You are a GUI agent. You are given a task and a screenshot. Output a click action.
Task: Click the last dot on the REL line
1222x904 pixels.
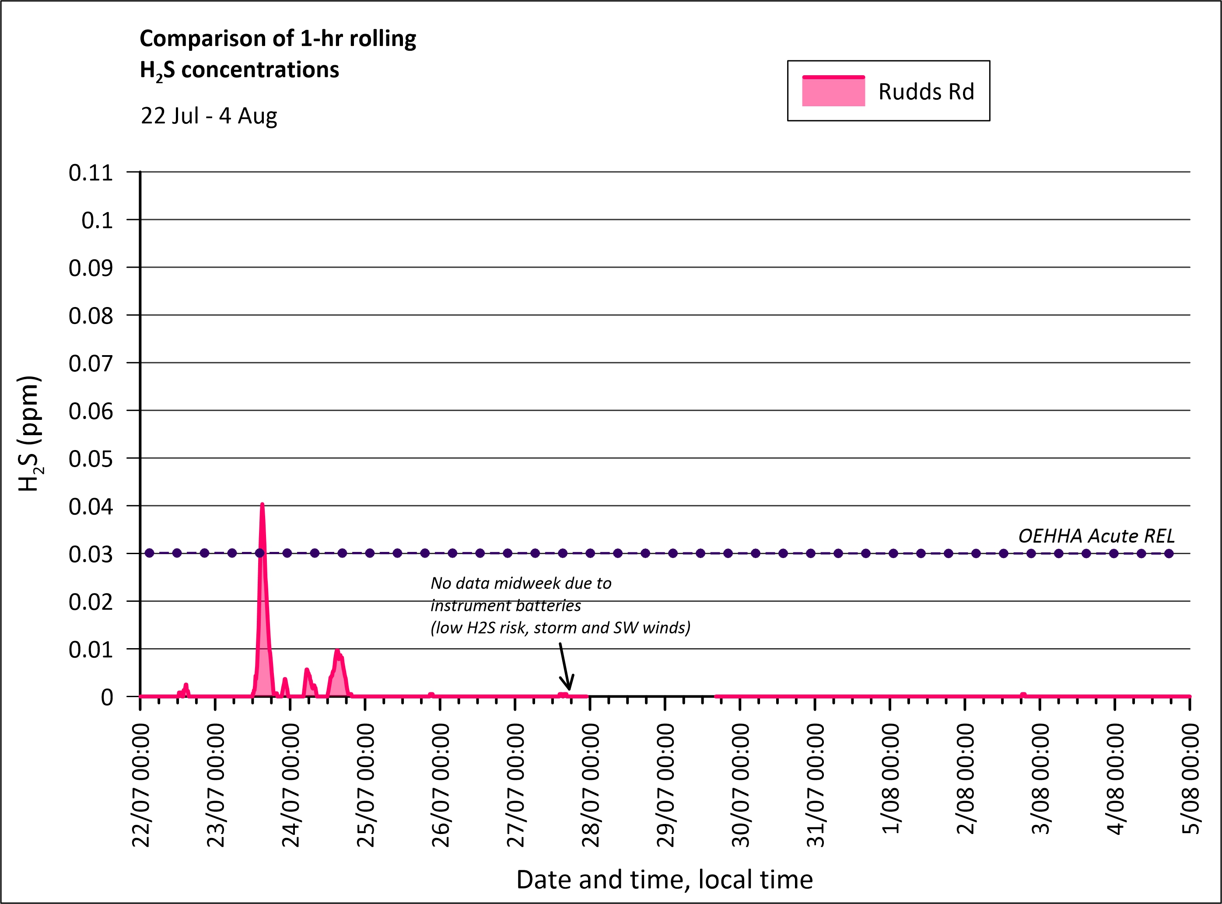(x=1169, y=553)
